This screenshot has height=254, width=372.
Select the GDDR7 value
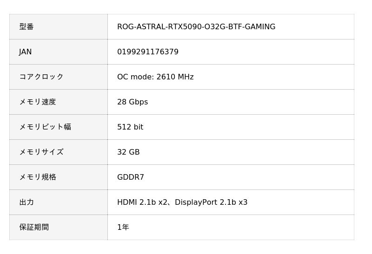(131, 177)
